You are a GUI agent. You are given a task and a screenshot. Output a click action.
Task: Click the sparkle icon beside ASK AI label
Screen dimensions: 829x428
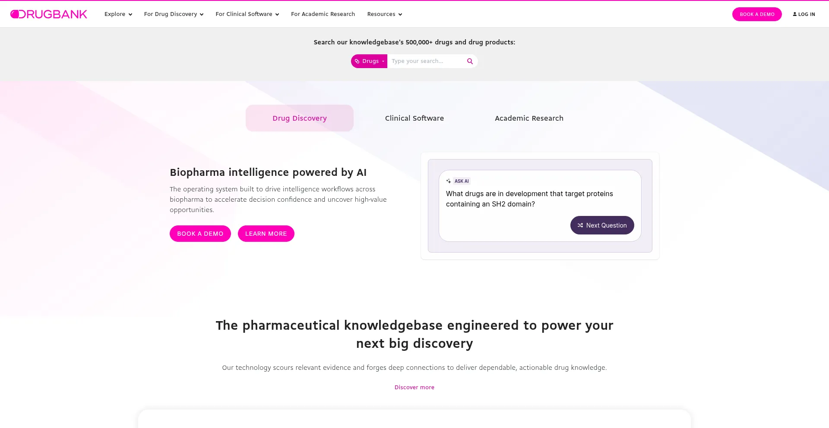click(x=448, y=181)
